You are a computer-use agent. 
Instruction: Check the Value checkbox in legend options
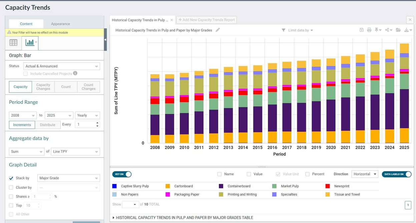click(x=249, y=174)
